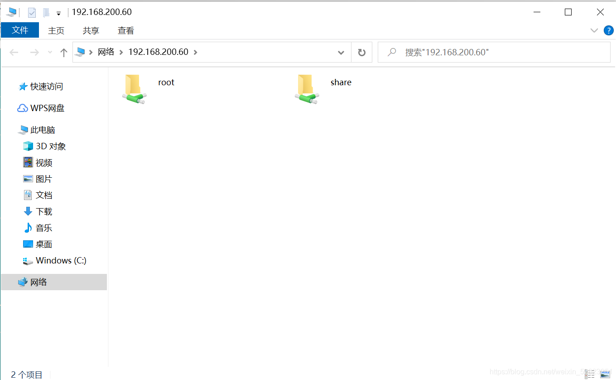Expand the chevron after 网络 in address bar

(x=121, y=52)
